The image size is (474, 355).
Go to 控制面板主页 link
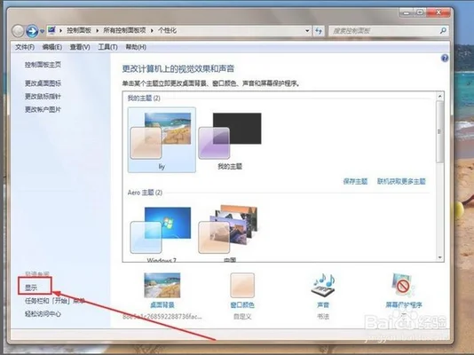pyautogui.click(x=43, y=65)
